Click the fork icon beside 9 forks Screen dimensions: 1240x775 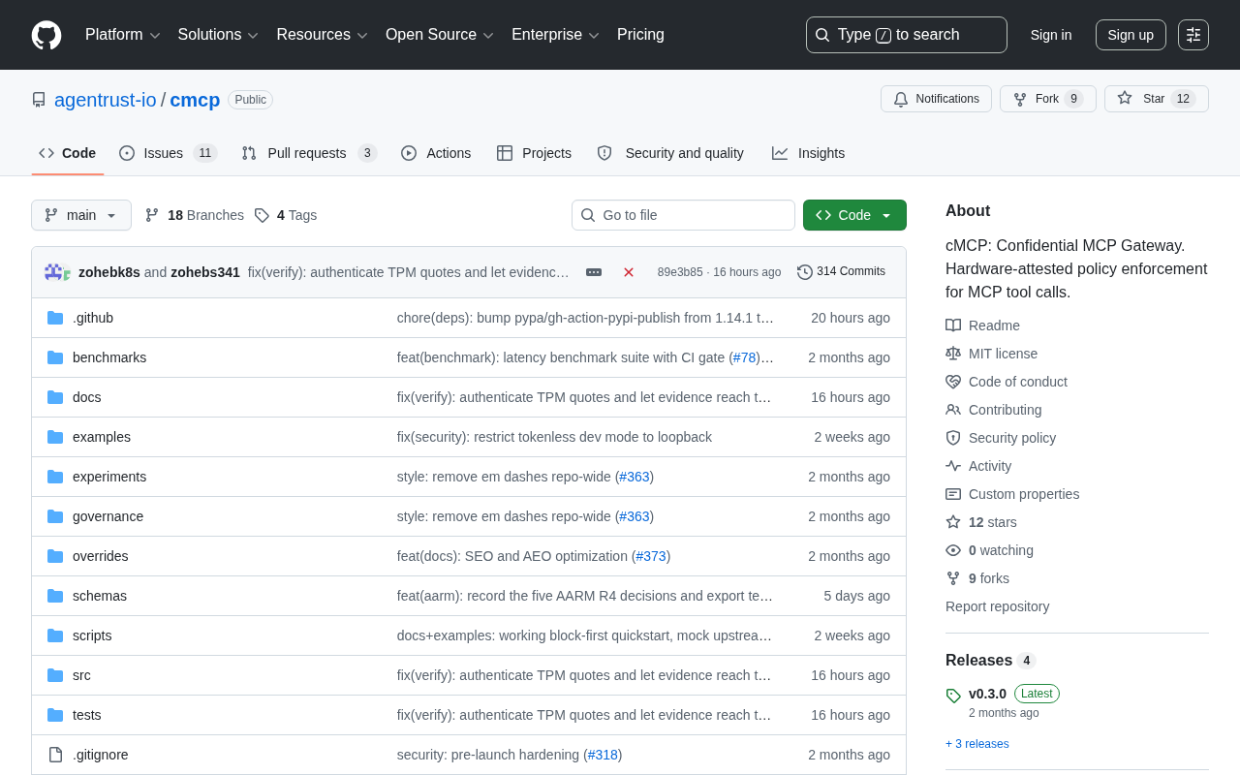pos(953,578)
